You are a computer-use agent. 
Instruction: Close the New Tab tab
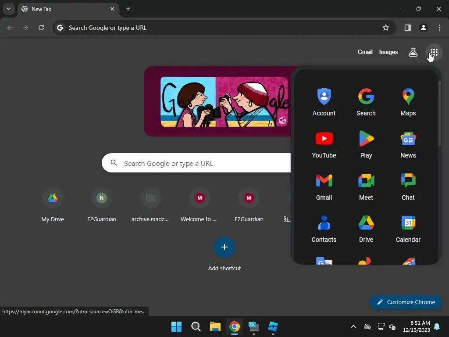[x=112, y=9]
